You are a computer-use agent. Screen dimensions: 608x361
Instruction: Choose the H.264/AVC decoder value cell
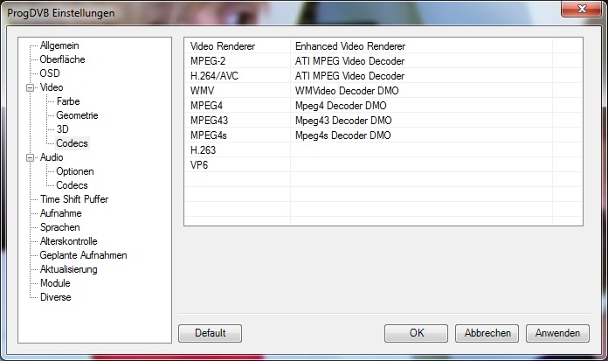(x=421, y=76)
